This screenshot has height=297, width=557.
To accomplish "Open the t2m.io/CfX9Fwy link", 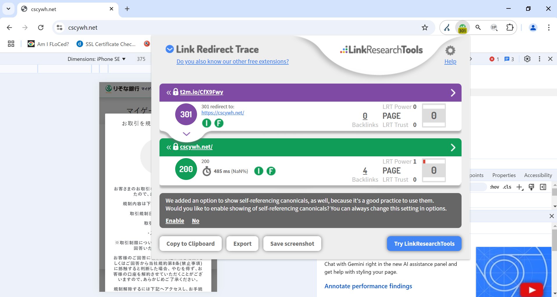I will click(201, 92).
